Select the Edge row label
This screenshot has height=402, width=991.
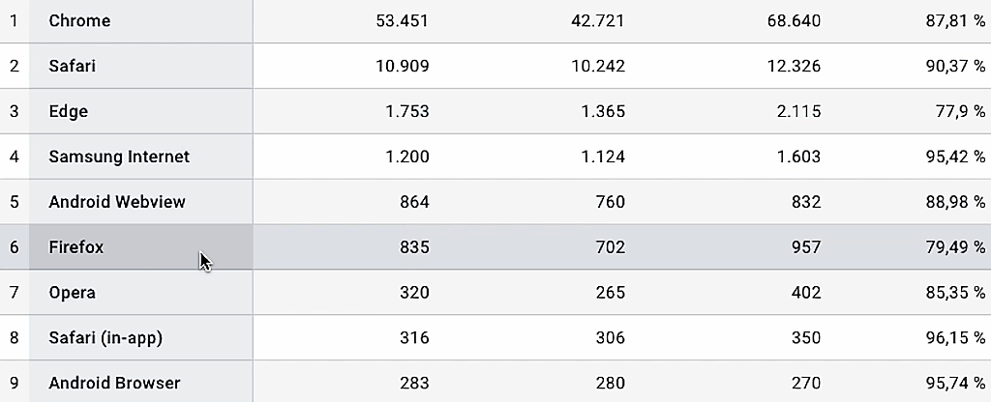coord(69,111)
